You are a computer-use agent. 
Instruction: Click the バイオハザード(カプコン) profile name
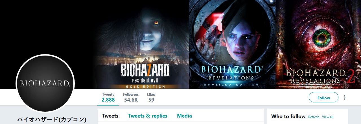(52, 120)
